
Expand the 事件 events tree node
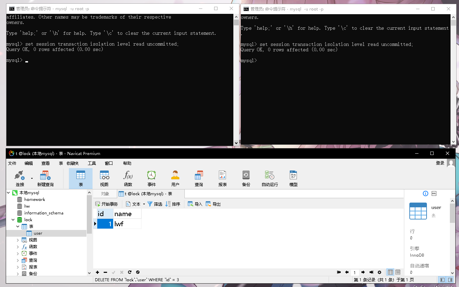(18, 254)
